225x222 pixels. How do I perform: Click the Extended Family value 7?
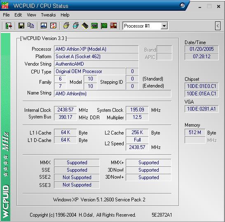[60, 86]
